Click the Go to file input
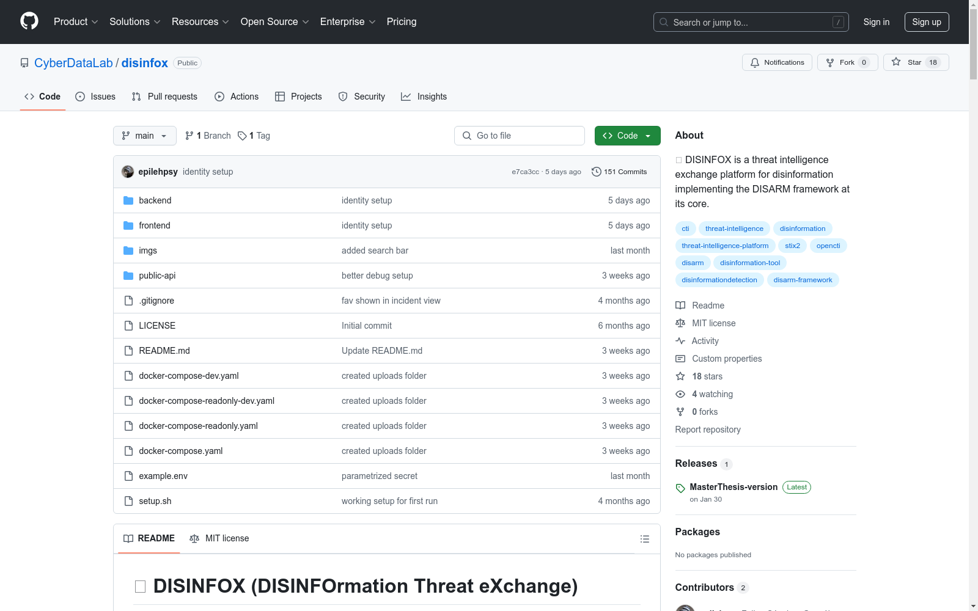This screenshot has width=978, height=611. point(520,136)
